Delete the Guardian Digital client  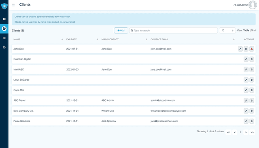pos(252,59)
